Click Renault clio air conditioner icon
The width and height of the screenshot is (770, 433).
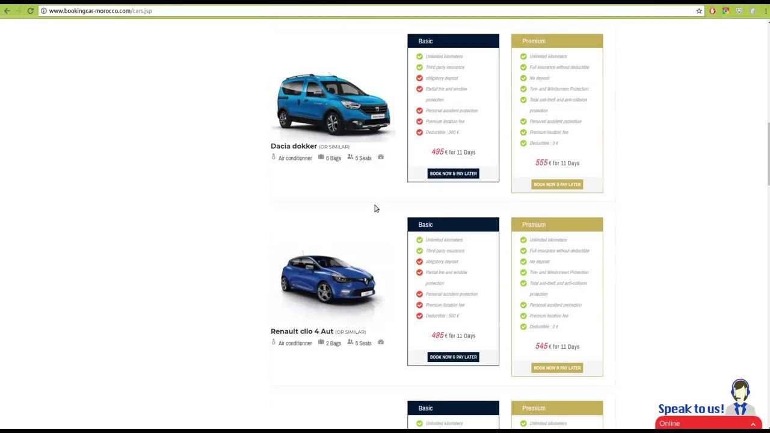[x=273, y=342]
